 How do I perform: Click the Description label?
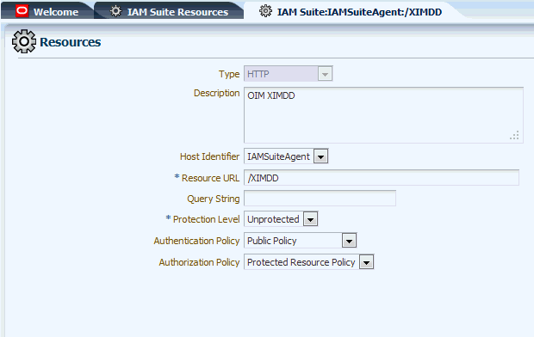(x=216, y=93)
